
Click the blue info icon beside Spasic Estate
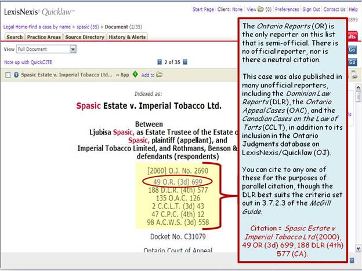[x=16, y=75]
